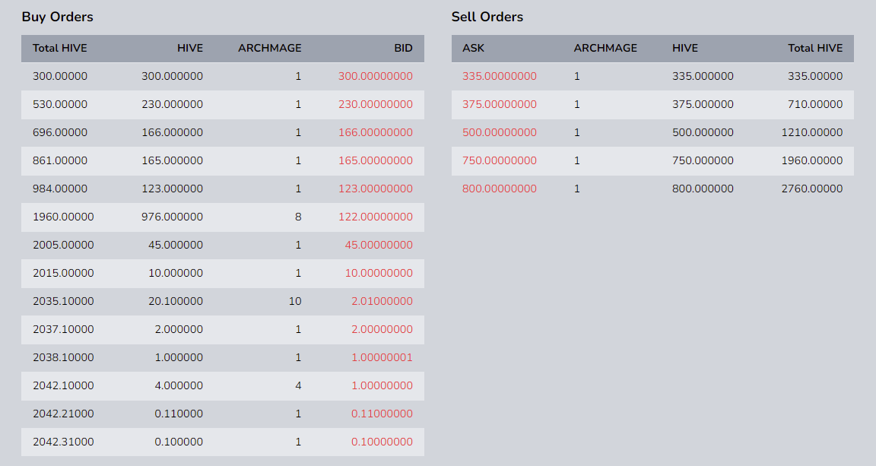The image size is (876, 466).
Task: Click the 300.00000000 bid price
Action: (376, 76)
